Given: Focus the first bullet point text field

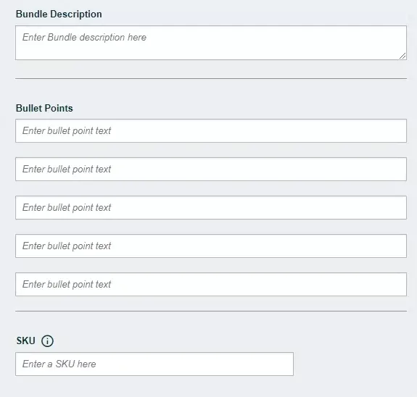Looking at the screenshot, I should [x=211, y=130].
